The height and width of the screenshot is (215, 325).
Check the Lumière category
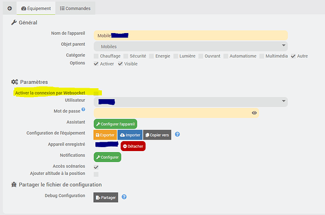pos(176,56)
